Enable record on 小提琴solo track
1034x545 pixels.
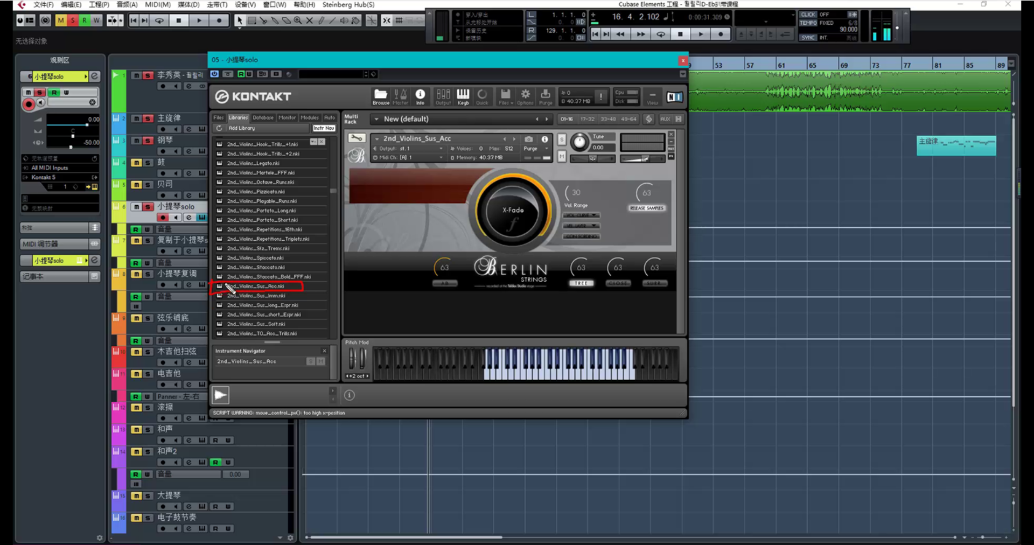[x=163, y=218]
